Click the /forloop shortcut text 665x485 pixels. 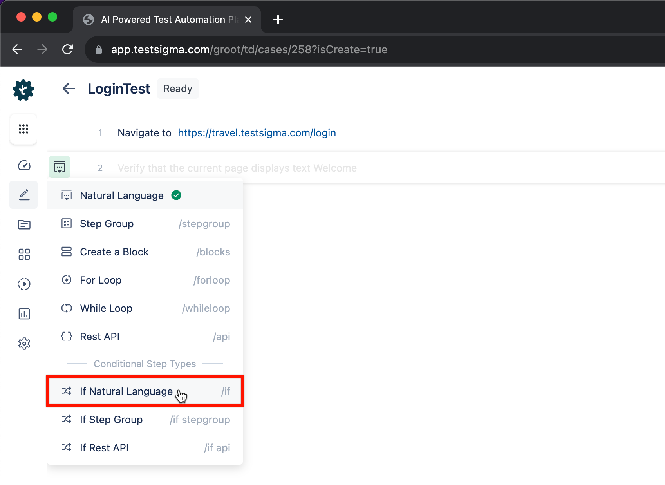coord(211,280)
